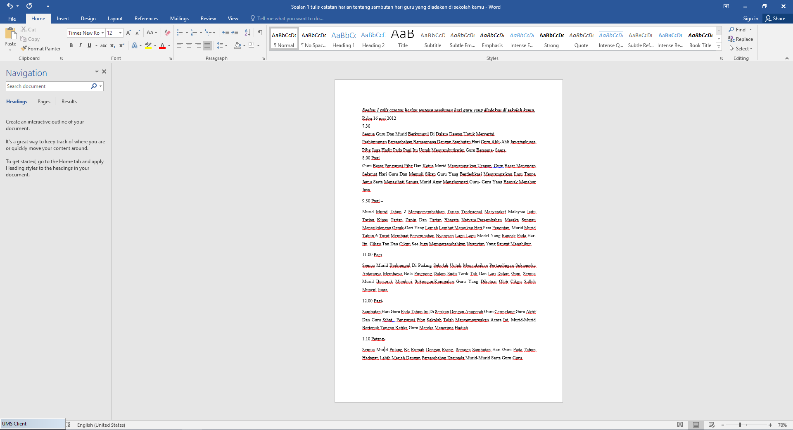Click the Undo arrow in title bar

click(x=9, y=6)
